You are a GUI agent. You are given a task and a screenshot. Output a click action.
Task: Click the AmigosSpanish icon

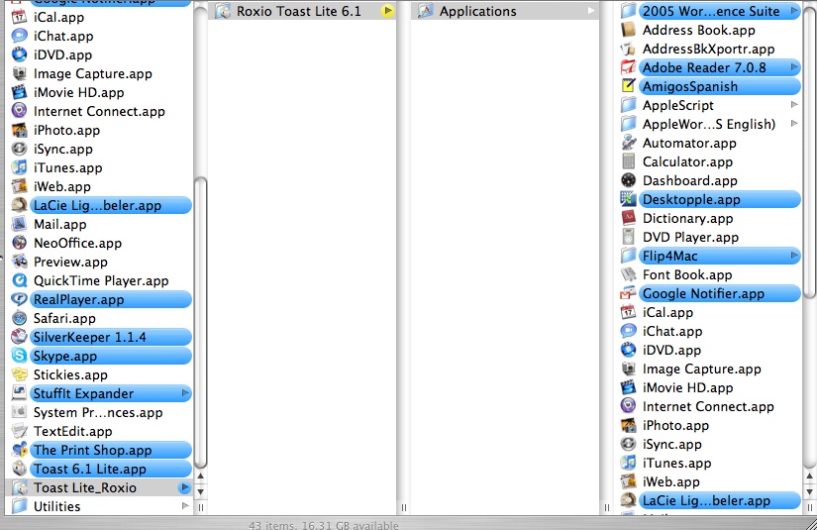629,86
